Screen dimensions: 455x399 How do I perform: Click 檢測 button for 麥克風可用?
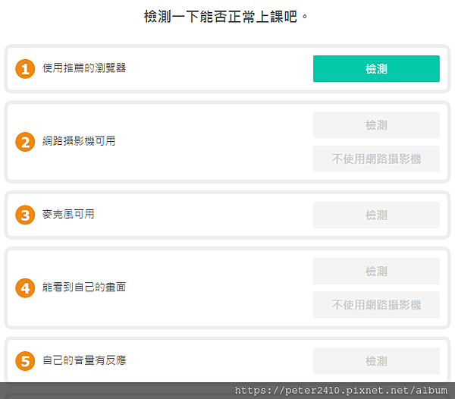tap(376, 215)
